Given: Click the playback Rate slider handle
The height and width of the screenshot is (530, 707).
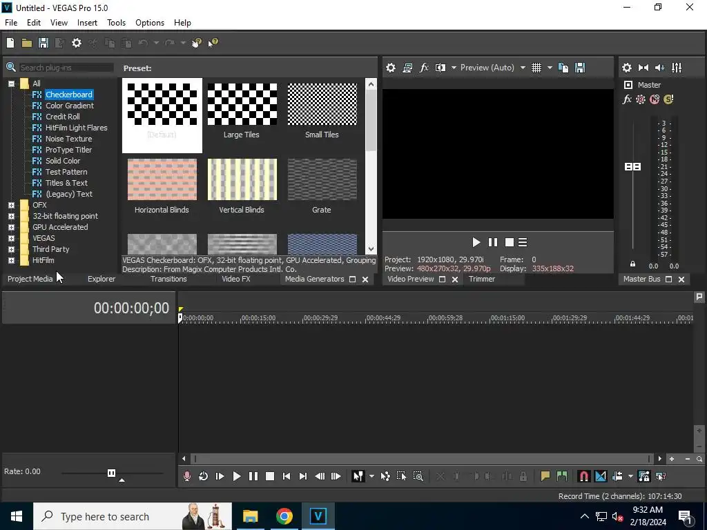Looking at the screenshot, I should [x=111, y=473].
